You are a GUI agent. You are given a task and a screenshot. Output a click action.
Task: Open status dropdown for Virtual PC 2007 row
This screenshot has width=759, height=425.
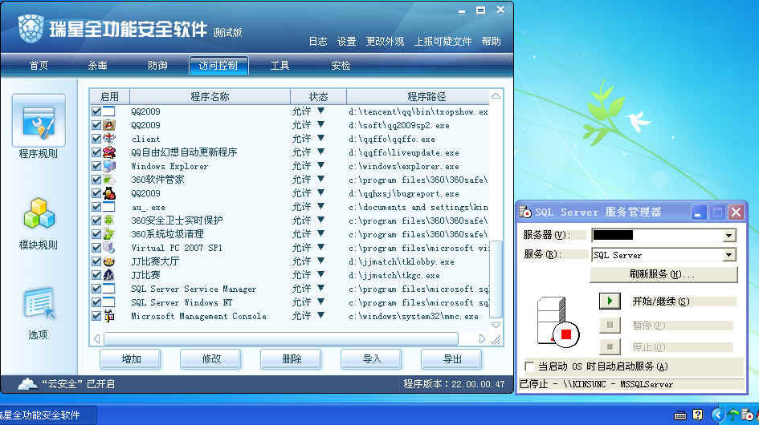point(320,247)
